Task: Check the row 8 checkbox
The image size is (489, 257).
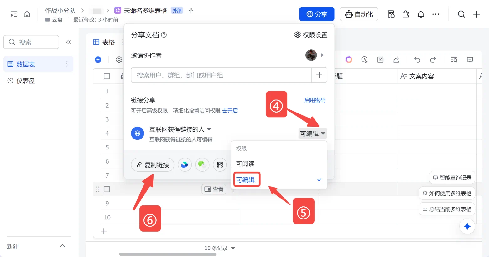Action: (x=107, y=189)
